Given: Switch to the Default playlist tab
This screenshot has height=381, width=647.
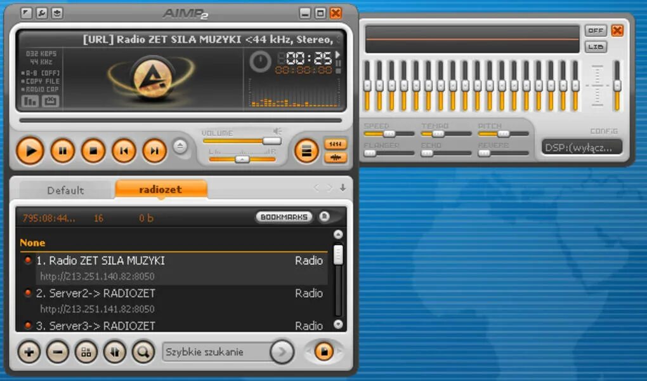Looking at the screenshot, I should click(x=65, y=190).
